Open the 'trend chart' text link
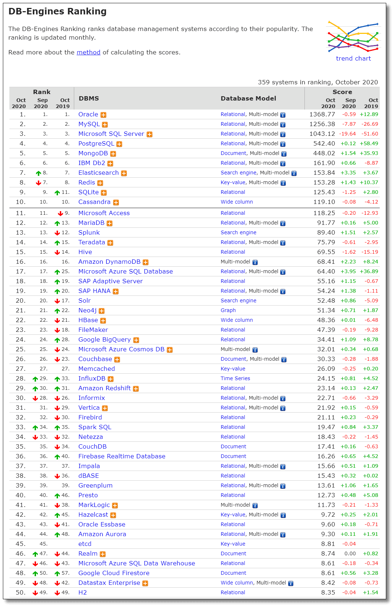The image size is (392, 605). [x=353, y=58]
